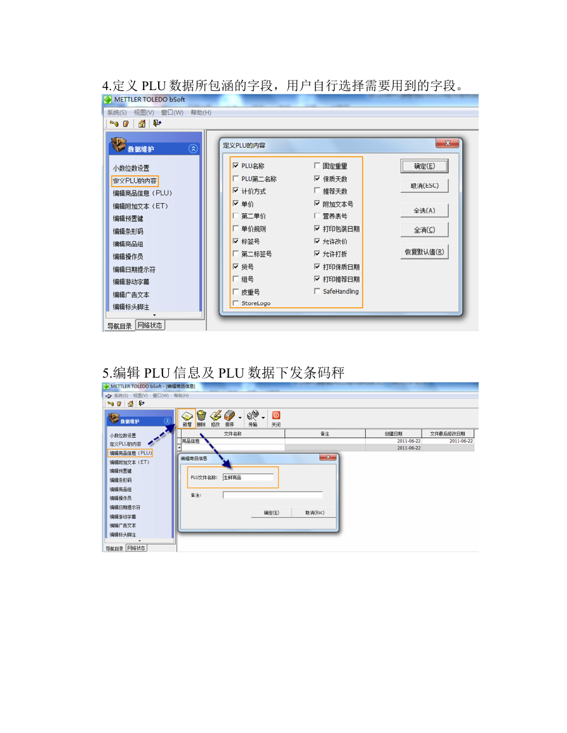Open 编辑广告文本 in the 定义PLU window sidebar
Screen dimensions: 567x733
coord(131,295)
